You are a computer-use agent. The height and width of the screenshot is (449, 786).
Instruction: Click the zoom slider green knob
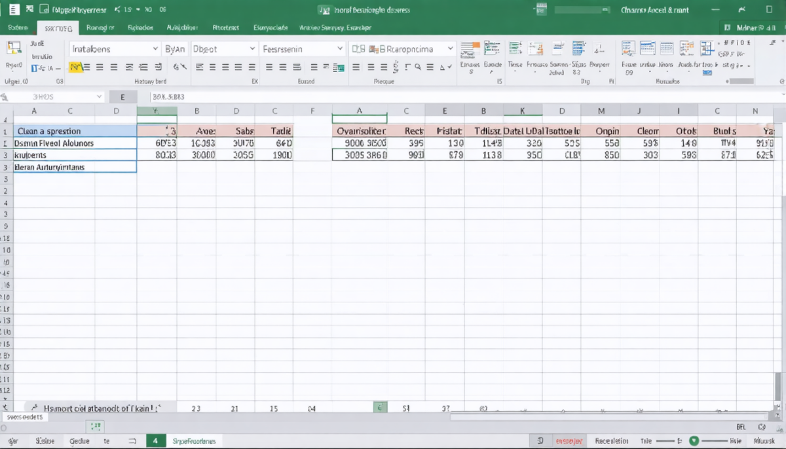click(x=695, y=441)
